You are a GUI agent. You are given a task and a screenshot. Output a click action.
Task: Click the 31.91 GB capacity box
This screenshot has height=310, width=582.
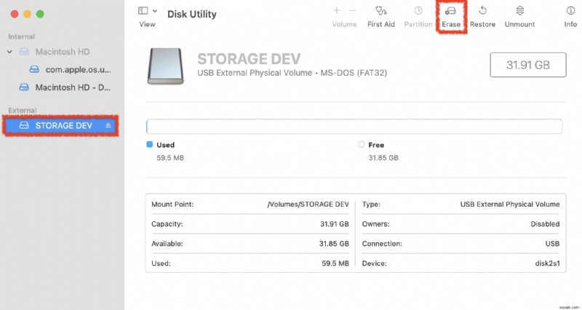[529, 65]
